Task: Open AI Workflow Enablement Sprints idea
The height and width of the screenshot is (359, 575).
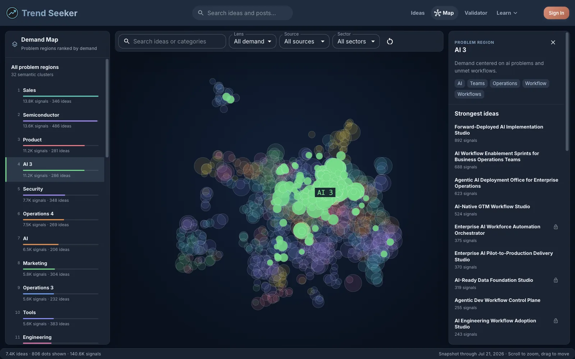Action: 506,160
